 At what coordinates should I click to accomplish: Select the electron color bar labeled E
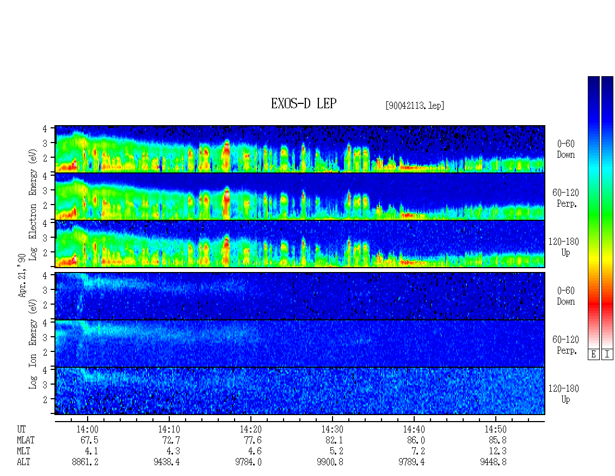593,212
